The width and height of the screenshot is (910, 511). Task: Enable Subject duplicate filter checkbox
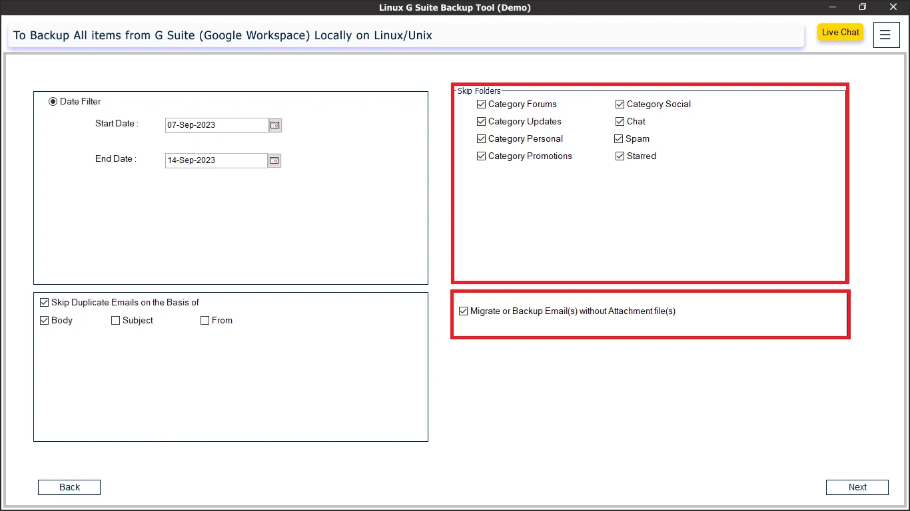point(116,321)
